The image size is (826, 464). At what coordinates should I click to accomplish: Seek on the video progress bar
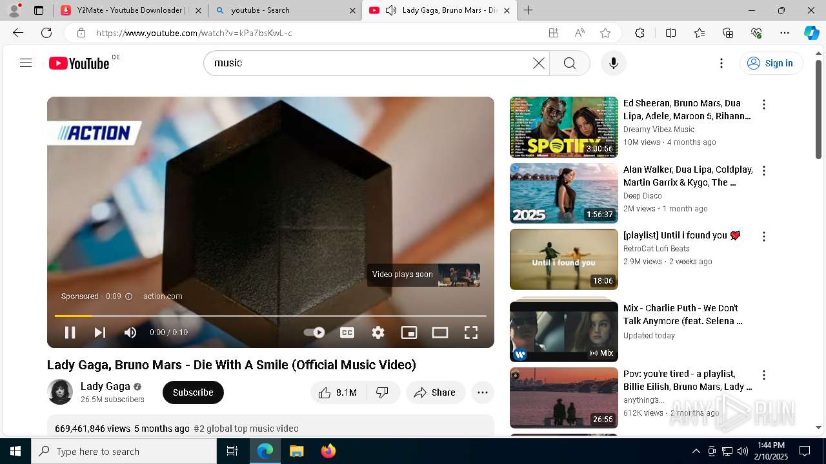(270, 316)
